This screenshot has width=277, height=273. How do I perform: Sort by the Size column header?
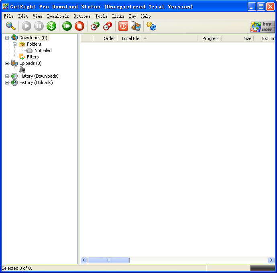[x=238, y=38]
